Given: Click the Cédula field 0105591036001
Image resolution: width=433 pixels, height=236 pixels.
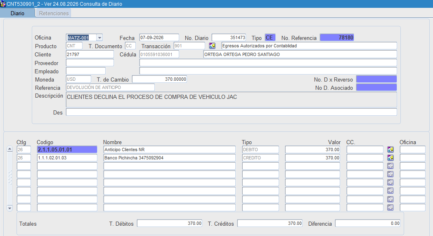Looking at the screenshot, I should [159, 54].
